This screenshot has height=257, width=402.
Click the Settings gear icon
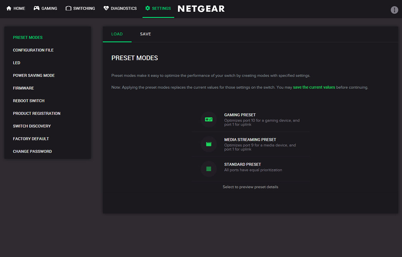pos(148,8)
